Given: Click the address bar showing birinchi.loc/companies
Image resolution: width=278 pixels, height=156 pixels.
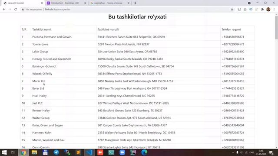Looking at the screenshot, I should [124, 10].
